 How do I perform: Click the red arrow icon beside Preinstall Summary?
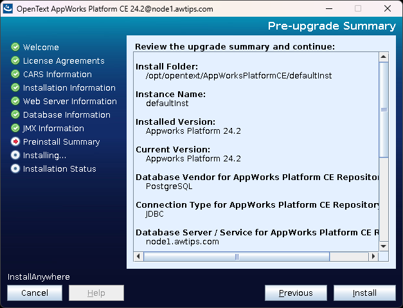coord(15,142)
